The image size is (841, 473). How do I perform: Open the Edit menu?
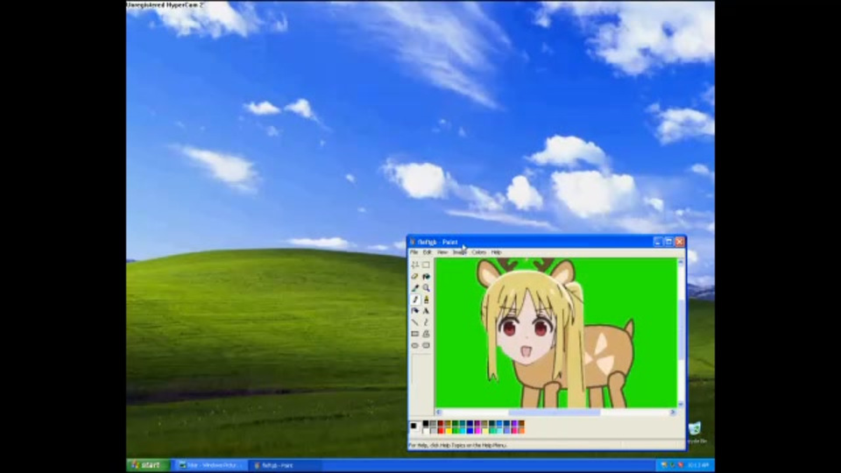pos(427,252)
